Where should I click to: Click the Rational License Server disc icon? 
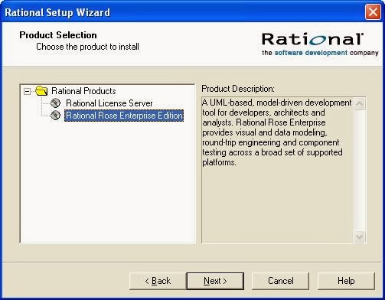coord(55,103)
